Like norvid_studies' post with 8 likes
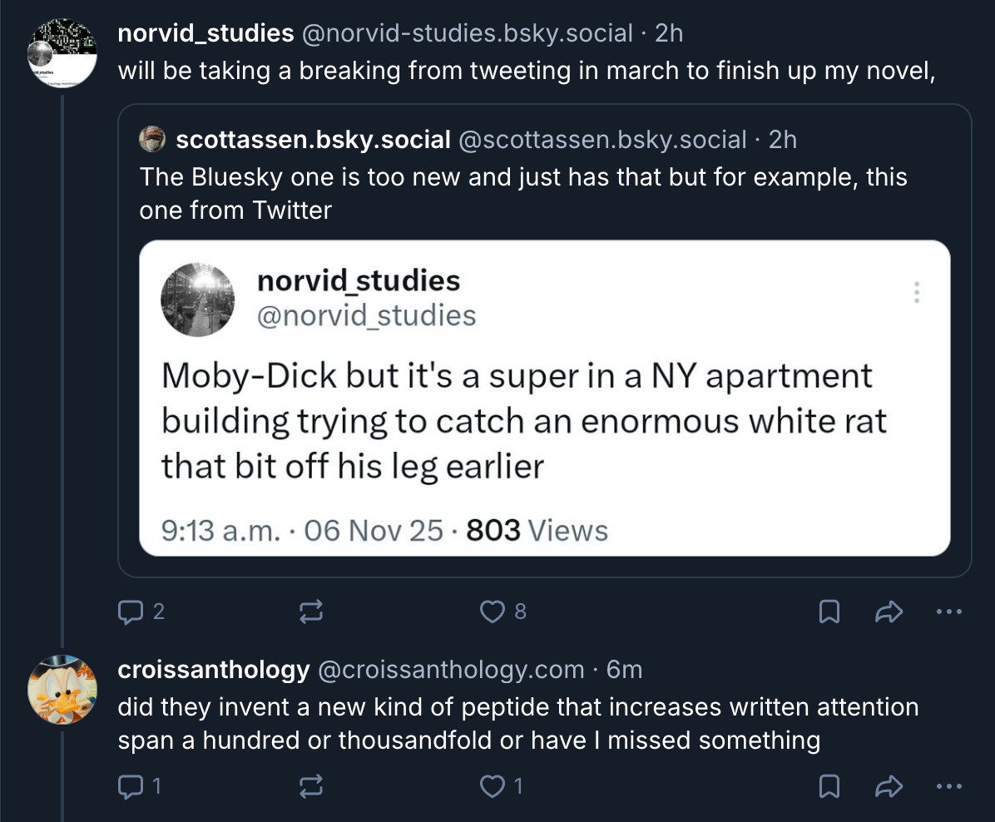This screenshot has height=822, width=995. 493,612
